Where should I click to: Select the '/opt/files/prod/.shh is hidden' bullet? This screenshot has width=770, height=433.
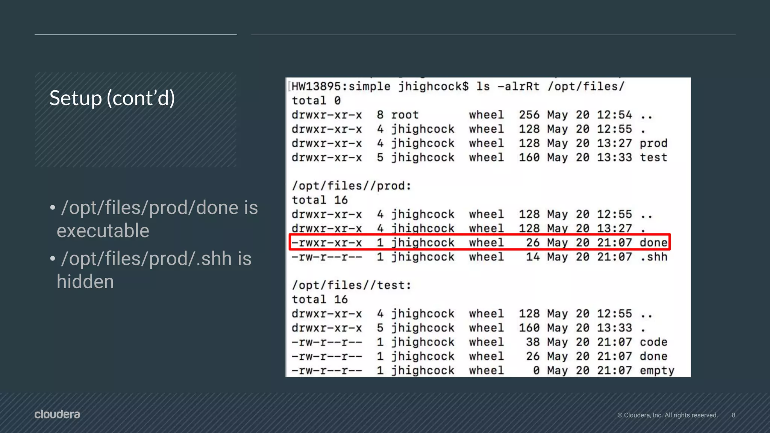(x=151, y=270)
